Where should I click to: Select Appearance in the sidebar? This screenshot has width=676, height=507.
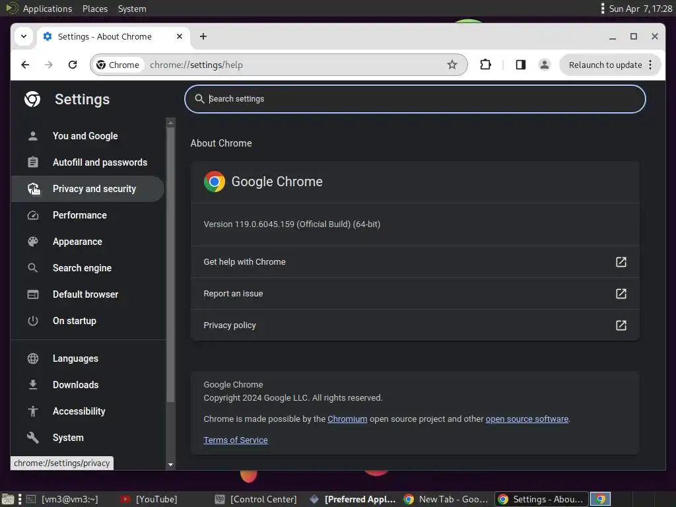pos(88,242)
